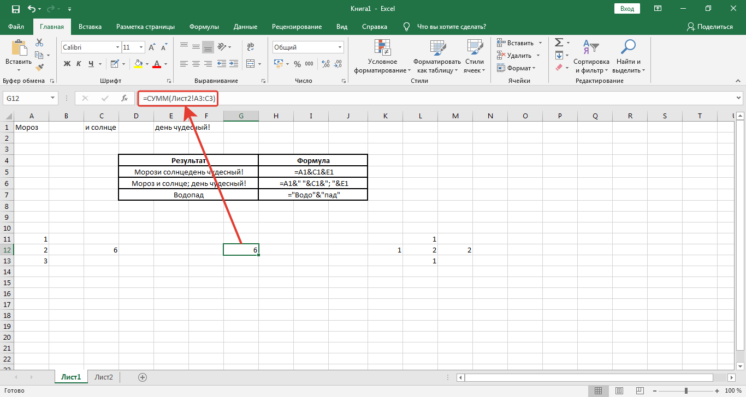Apply percent style format

coord(297,64)
